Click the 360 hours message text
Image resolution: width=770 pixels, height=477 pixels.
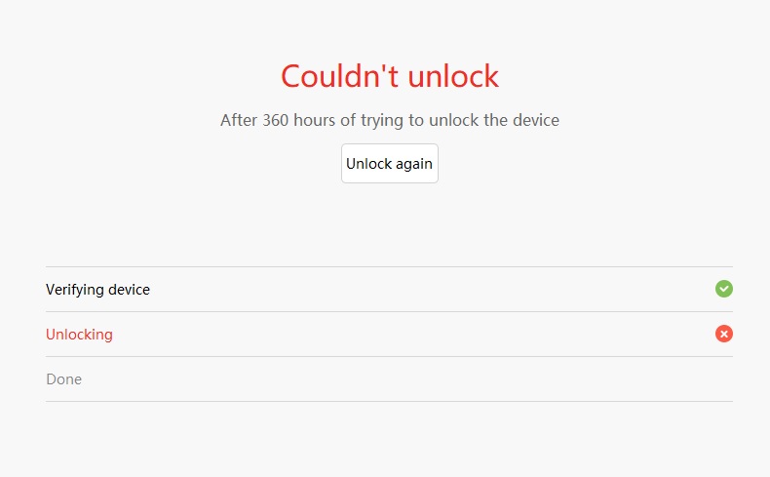[x=389, y=121]
